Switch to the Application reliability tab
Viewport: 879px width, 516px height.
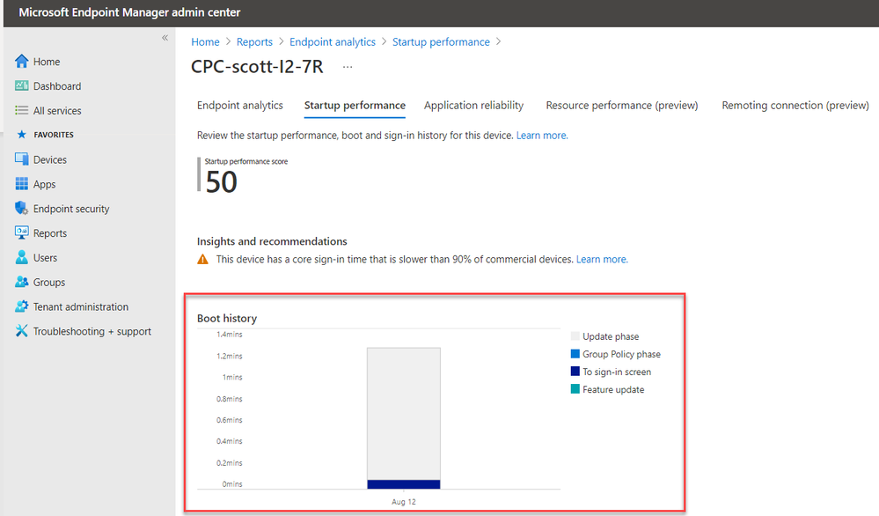pyautogui.click(x=473, y=106)
